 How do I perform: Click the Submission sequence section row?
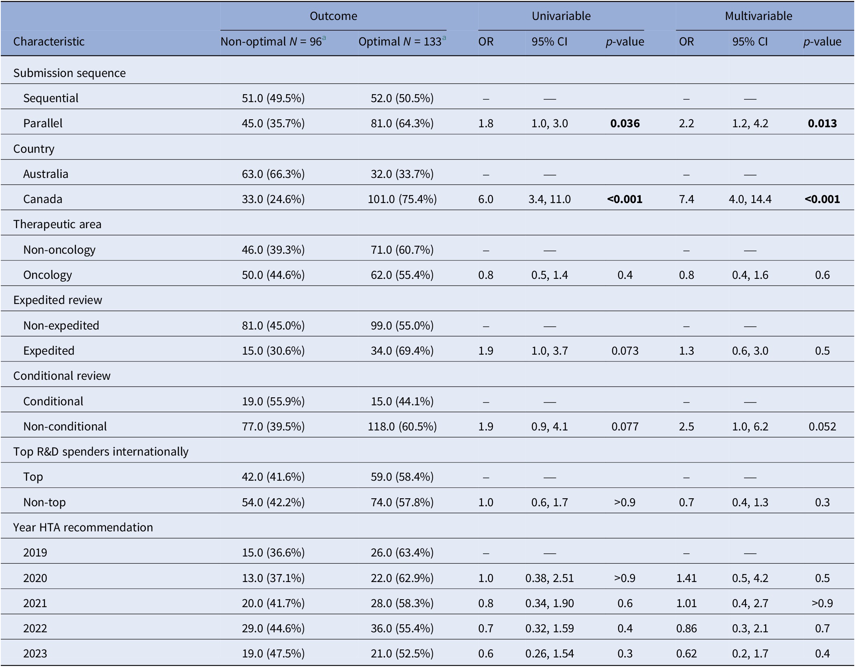pos(69,73)
